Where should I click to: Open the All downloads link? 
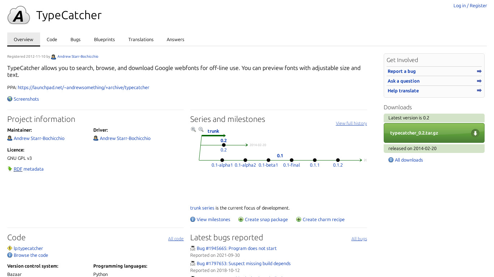pyautogui.click(x=409, y=160)
